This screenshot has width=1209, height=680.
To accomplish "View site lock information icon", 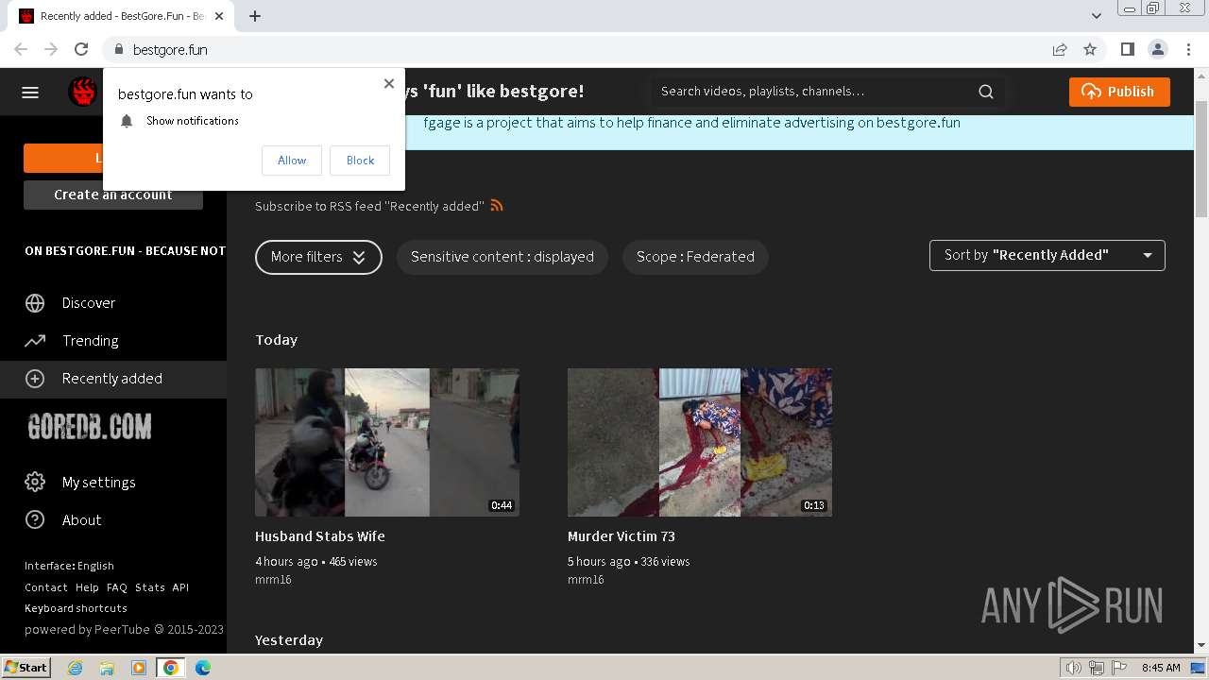I will click(118, 49).
